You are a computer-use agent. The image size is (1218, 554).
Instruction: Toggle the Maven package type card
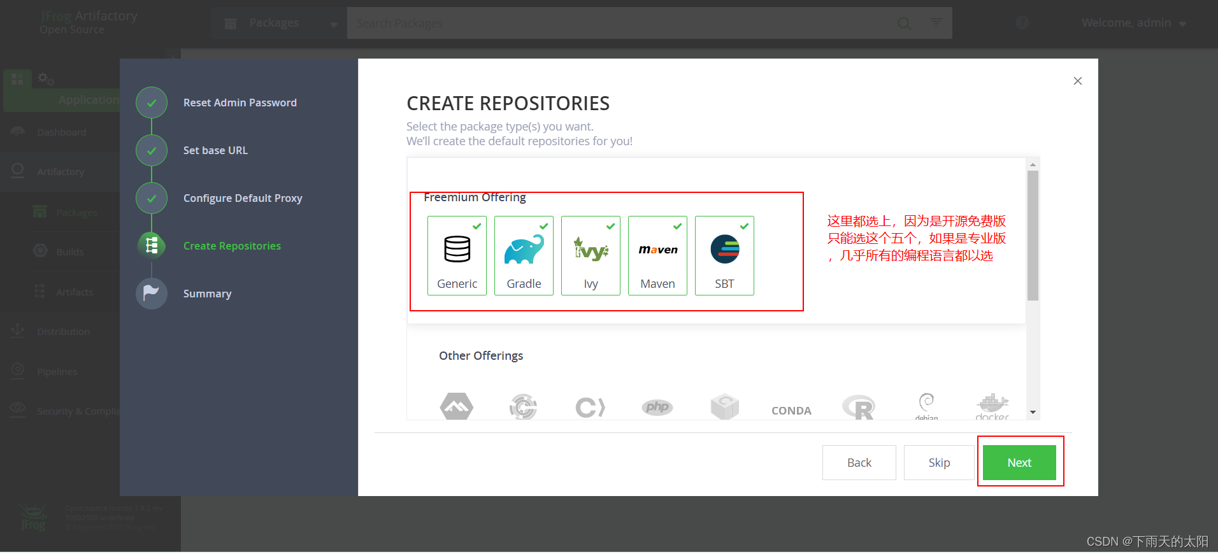click(657, 255)
